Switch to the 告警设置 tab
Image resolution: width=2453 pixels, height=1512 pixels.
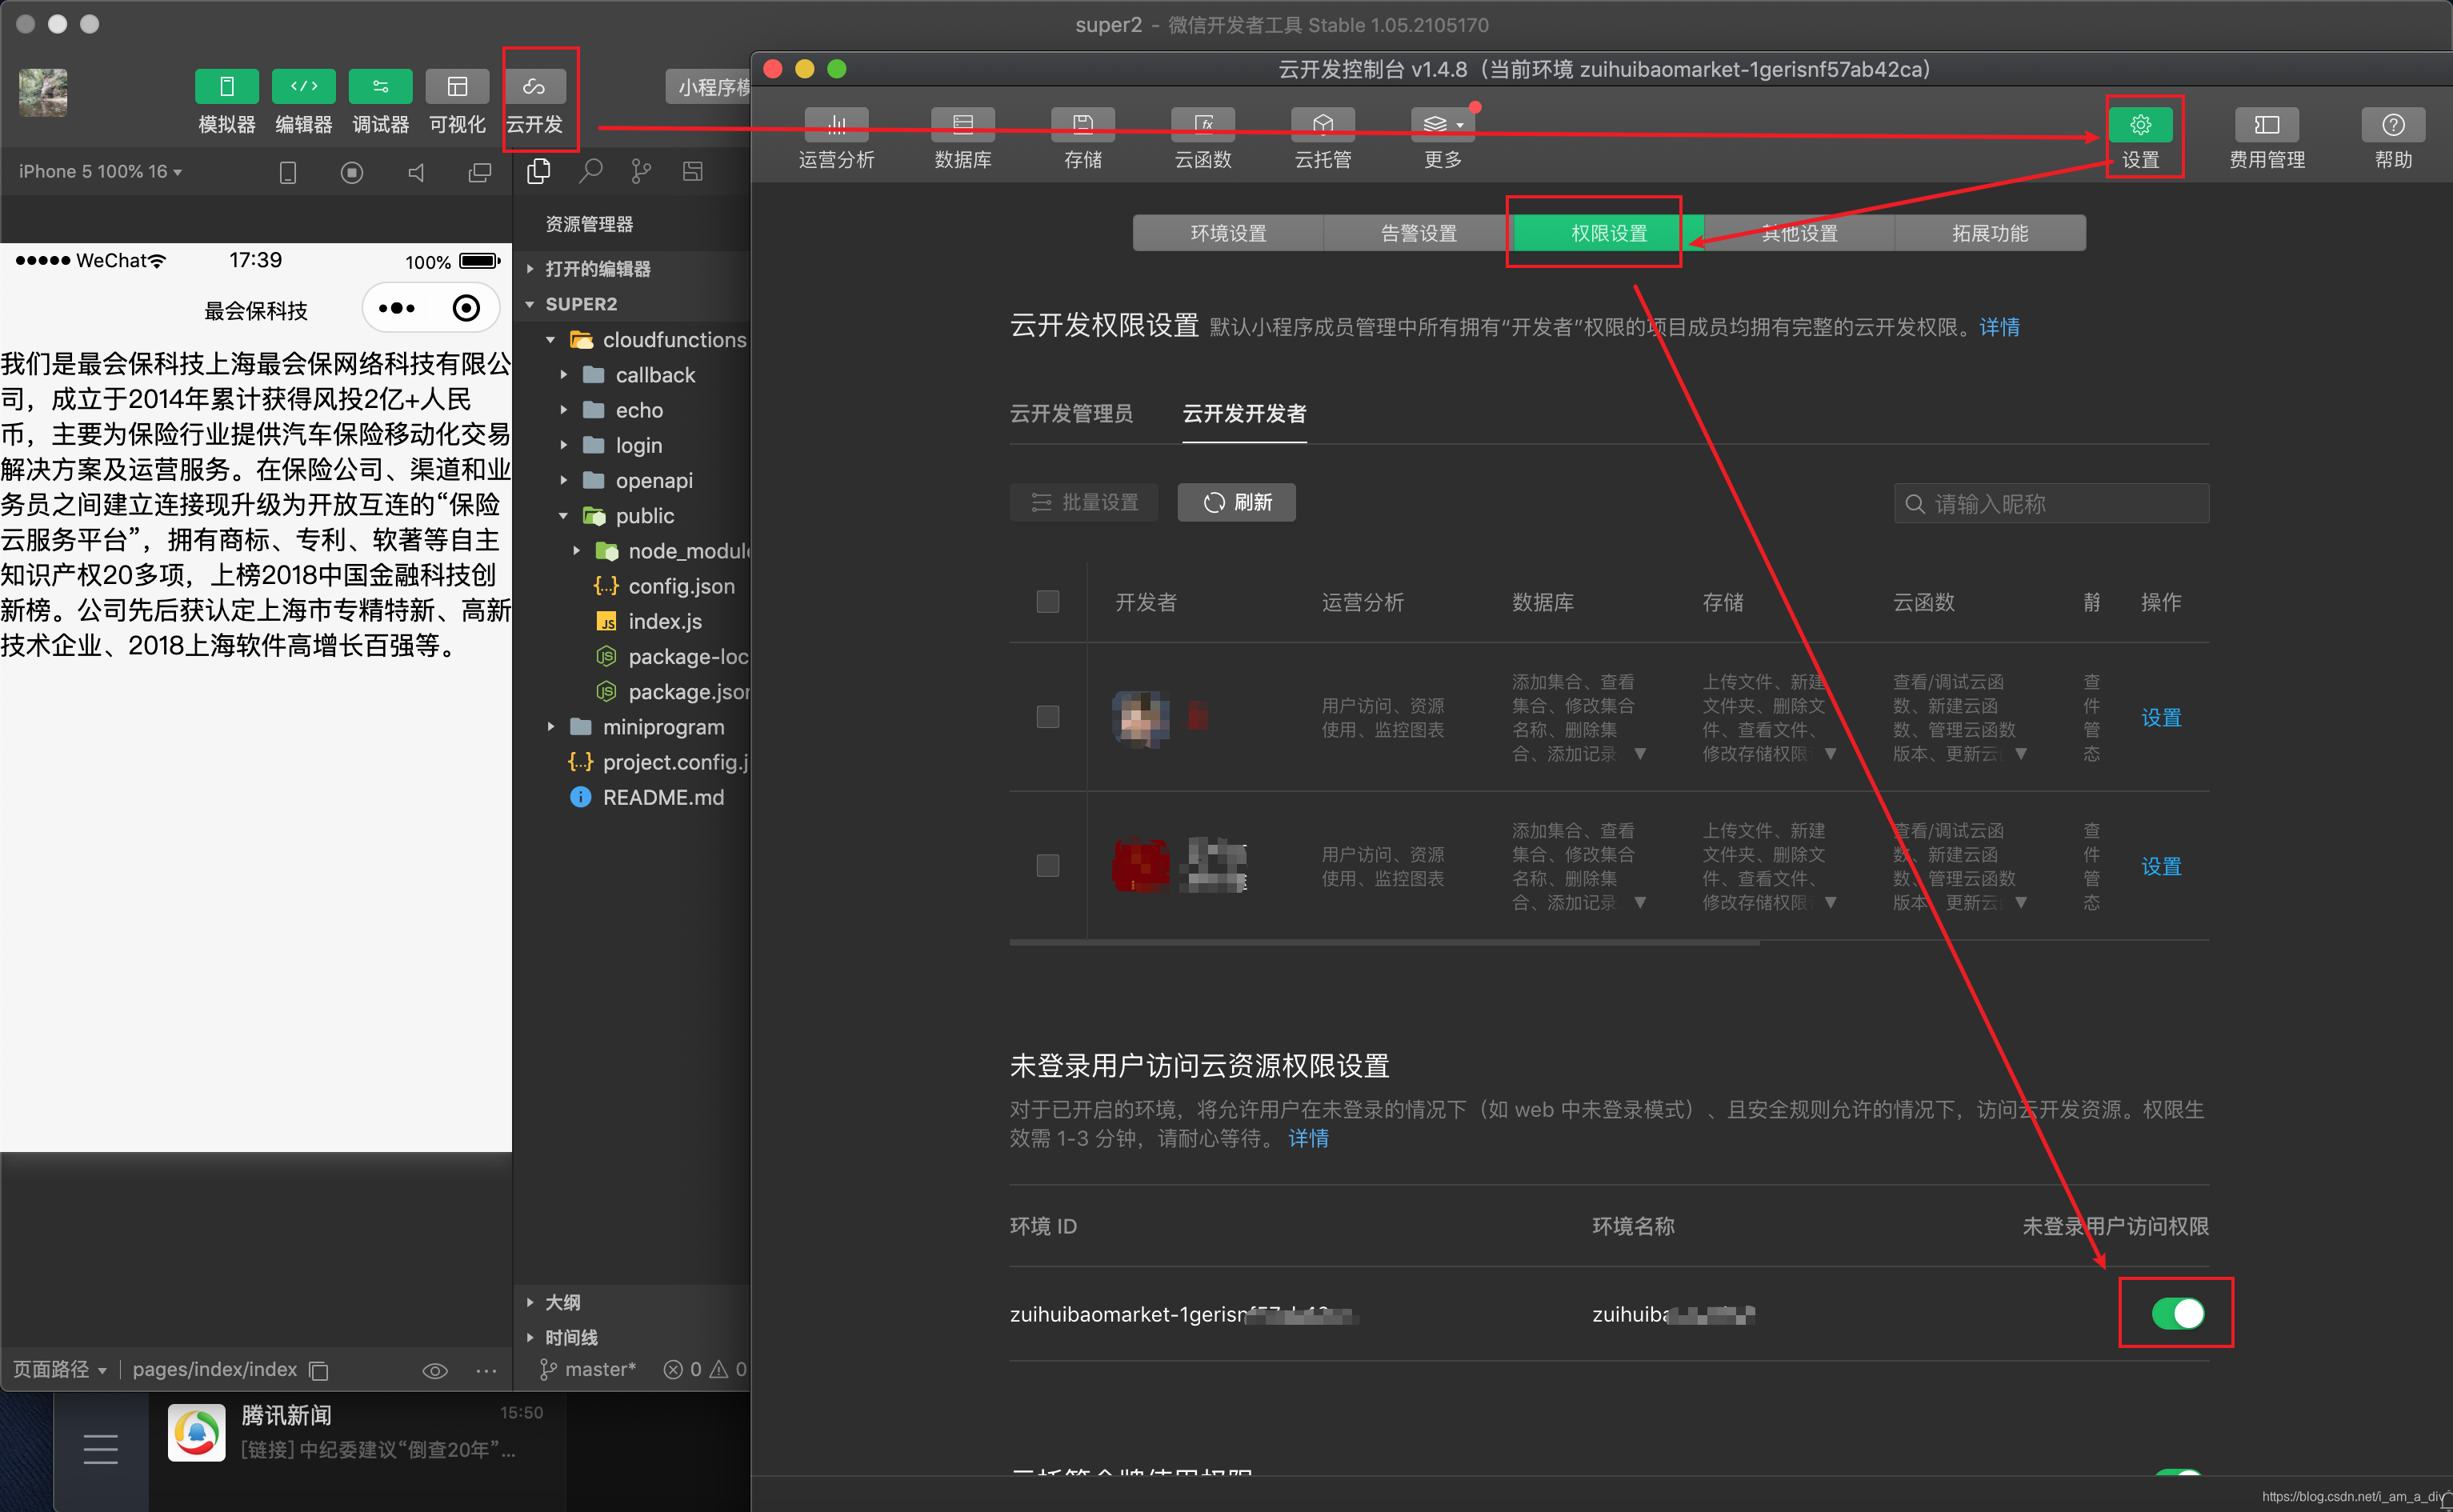pos(1418,233)
